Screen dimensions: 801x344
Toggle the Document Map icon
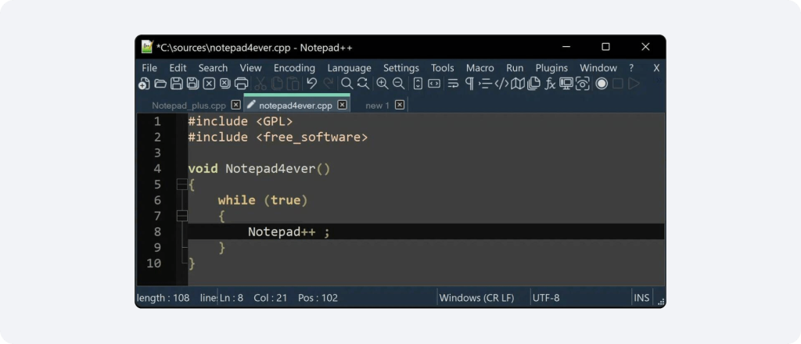pyautogui.click(x=518, y=84)
